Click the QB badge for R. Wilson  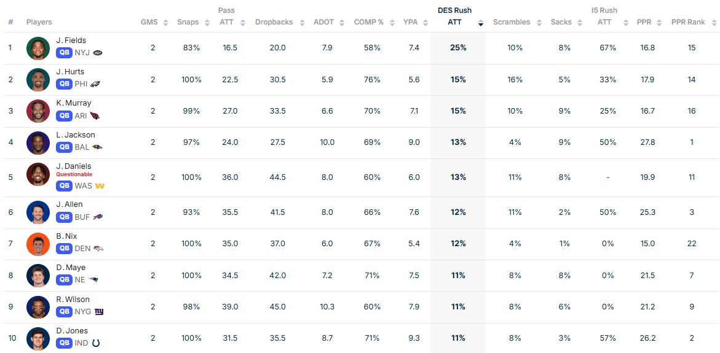tap(64, 312)
